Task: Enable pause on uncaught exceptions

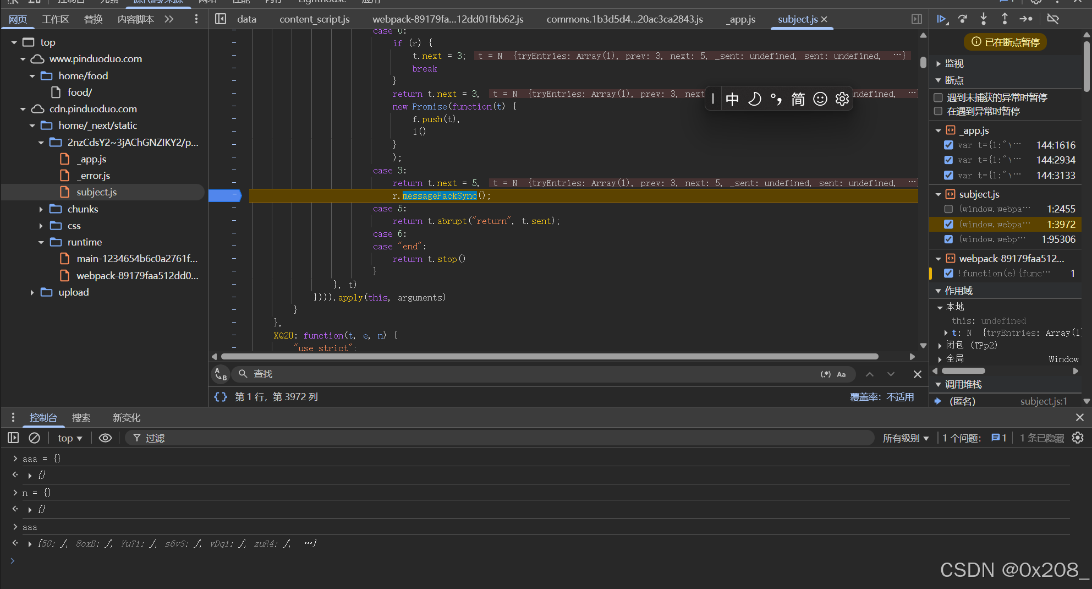Action: click(x=939, y=98)
